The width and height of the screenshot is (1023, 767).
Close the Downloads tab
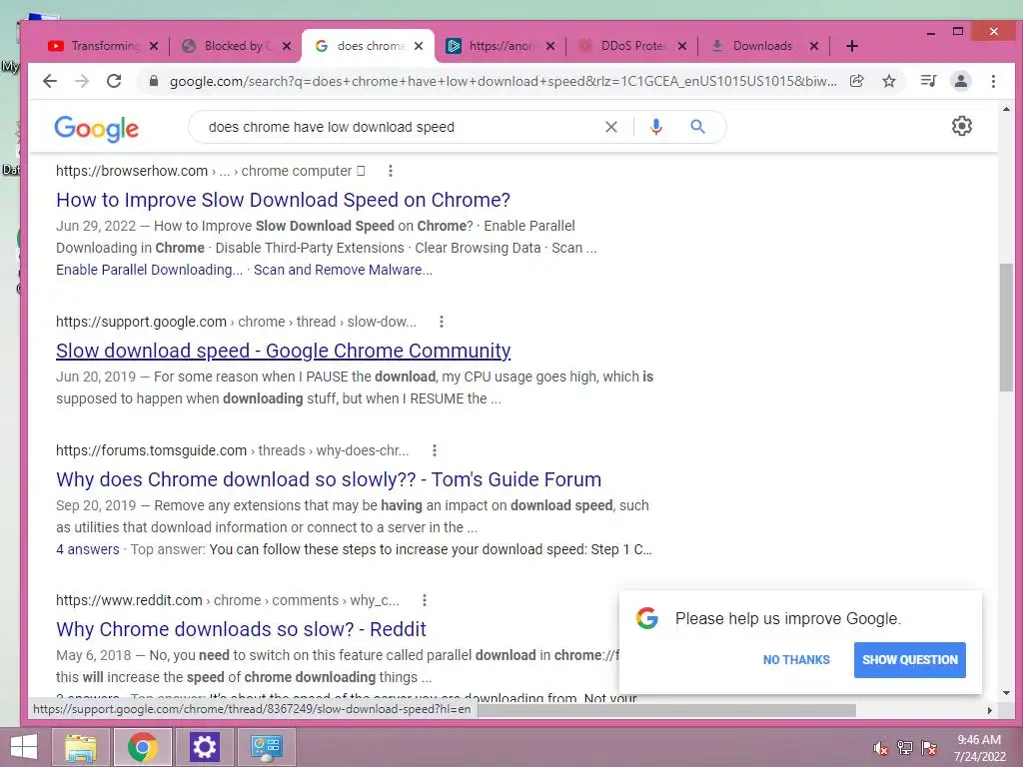tap(814, 46)
